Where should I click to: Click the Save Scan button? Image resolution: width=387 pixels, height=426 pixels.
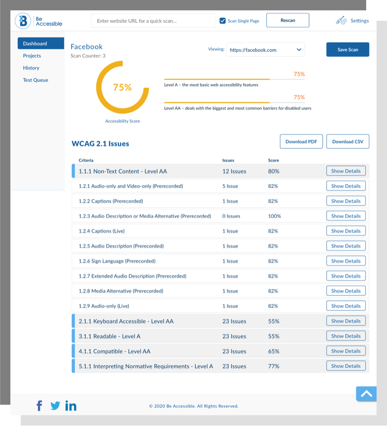tap(348, 49)
